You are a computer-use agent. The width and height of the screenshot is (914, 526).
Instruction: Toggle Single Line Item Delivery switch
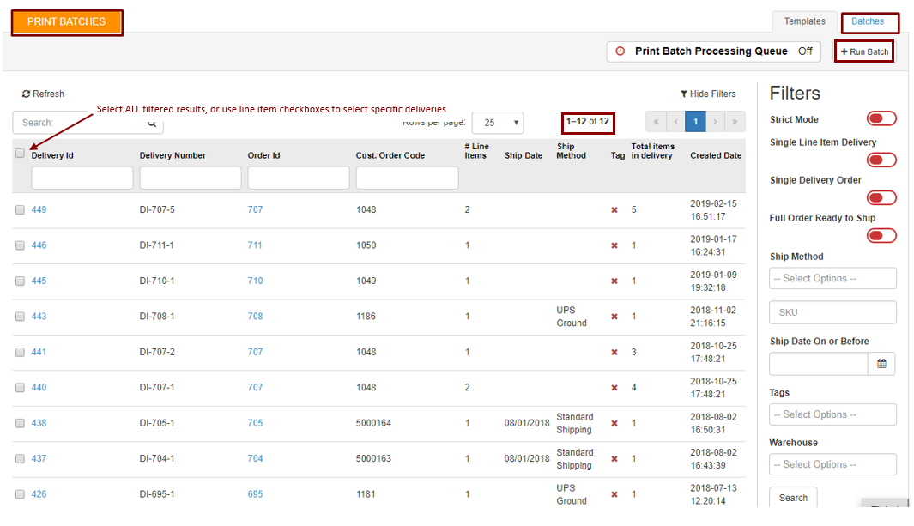[881, 160]
